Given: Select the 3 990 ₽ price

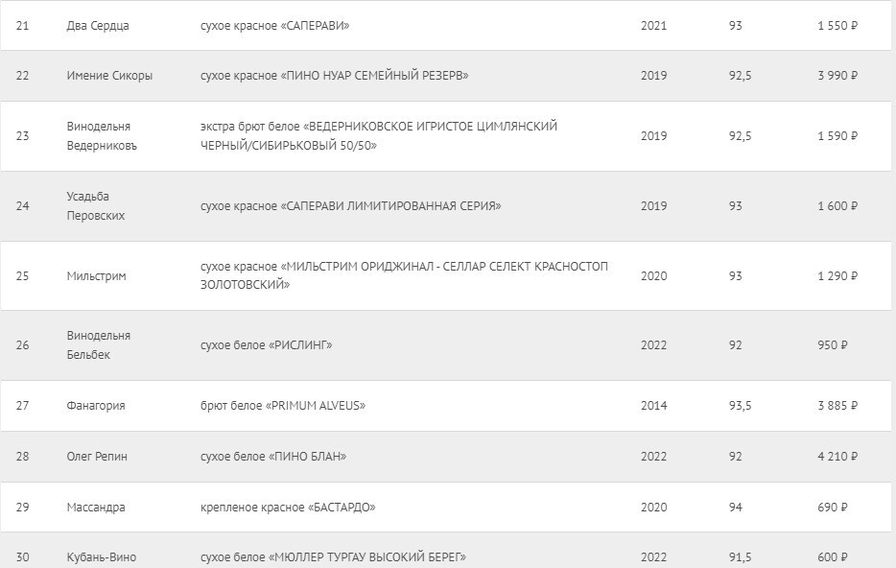Looking at the screenshot, I should [837, 76].
